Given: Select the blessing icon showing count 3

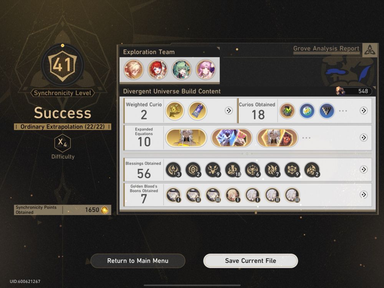Looking at the screenshot, I should coord(174,169).
